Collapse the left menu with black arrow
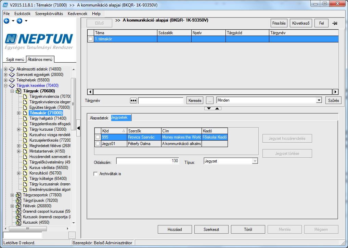 point(78,128)
